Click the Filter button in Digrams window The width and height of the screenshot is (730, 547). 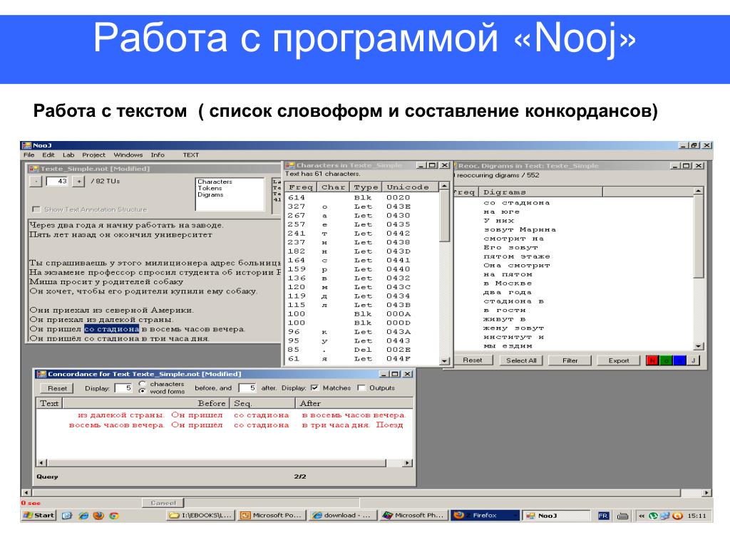point(570,360)
